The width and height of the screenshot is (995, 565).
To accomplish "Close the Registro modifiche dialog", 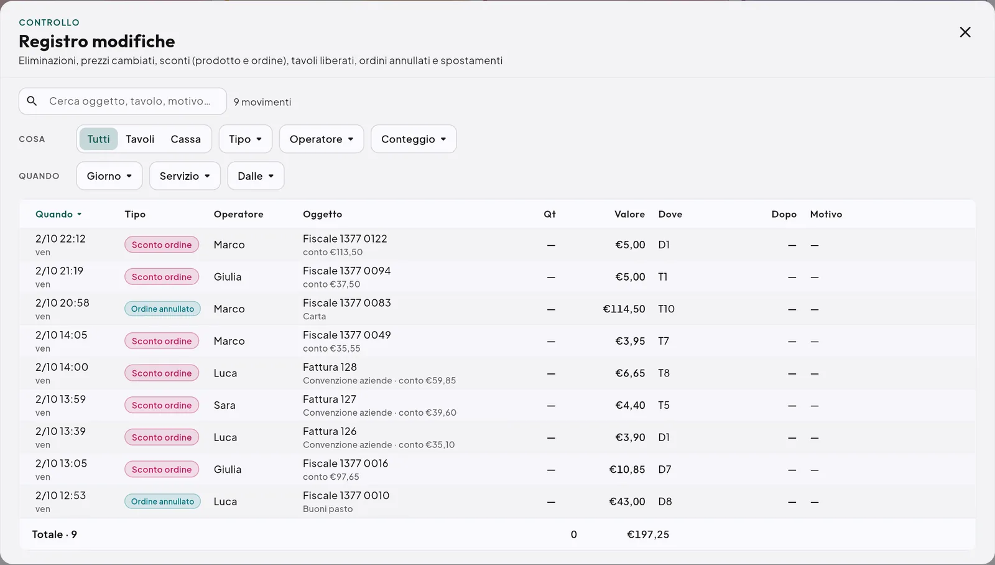I will [x=965, y=32].
